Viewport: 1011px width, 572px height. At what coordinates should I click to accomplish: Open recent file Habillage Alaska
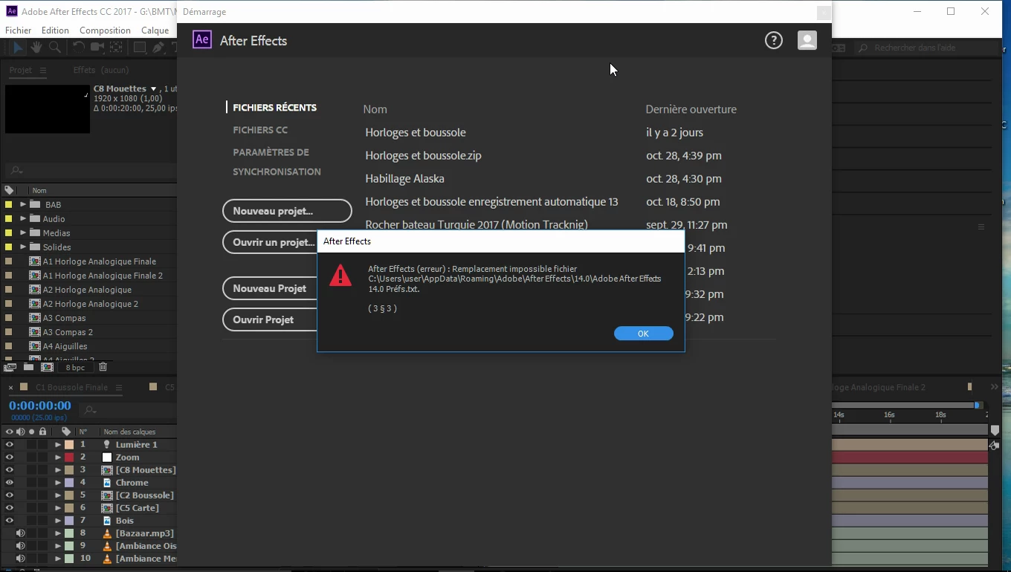(405, 178)
